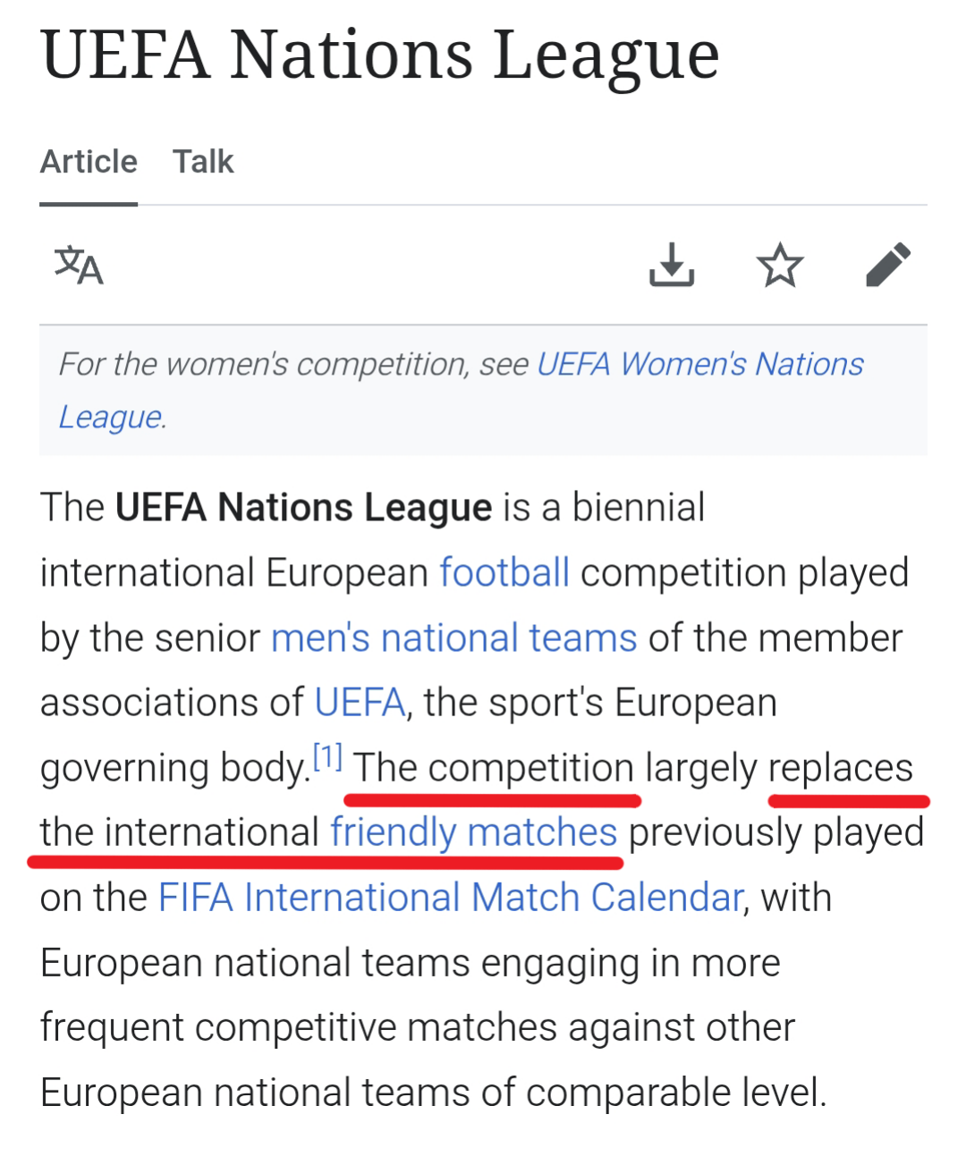Click the pencil edit icon
Screen dimensions: 966x1165
888,265
